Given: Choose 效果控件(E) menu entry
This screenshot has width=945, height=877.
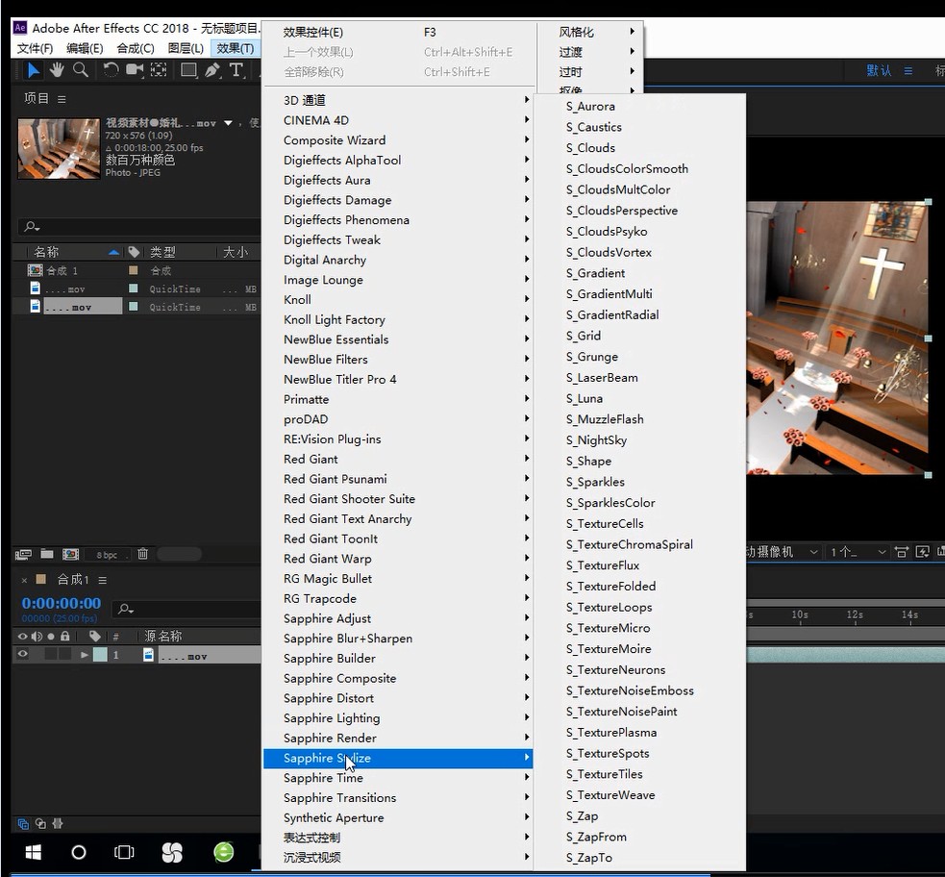Looking at the screenshot, I should coord(398,32).
